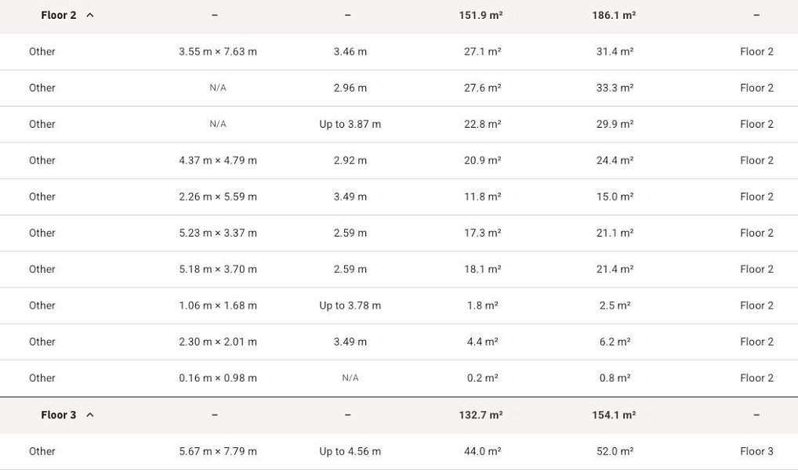798x470 pixels.
Task: Select the 5.23 m × 3.37 m room row
Action: tap(399, 233)
